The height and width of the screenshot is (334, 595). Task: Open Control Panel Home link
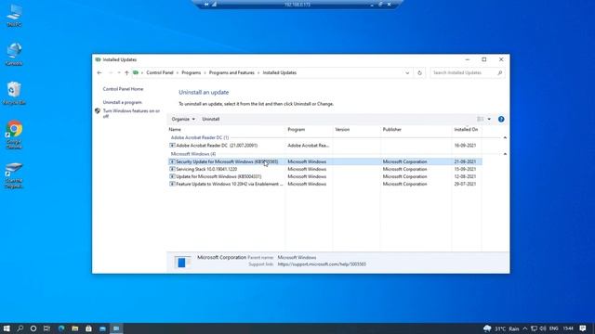tap(123, 89)
